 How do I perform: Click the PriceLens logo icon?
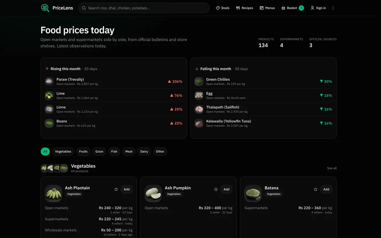(x=45, y=8)
